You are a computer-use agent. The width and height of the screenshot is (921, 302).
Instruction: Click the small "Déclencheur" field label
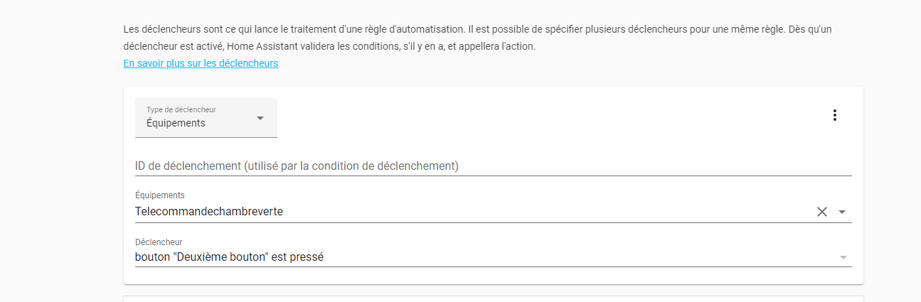[x=159, y=242]
